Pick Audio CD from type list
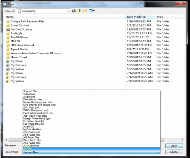 click(29, 127)
